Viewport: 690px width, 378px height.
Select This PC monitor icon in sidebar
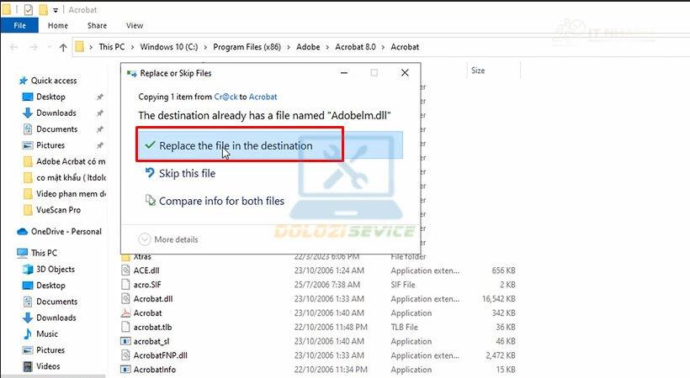click(x=23, y=253)
